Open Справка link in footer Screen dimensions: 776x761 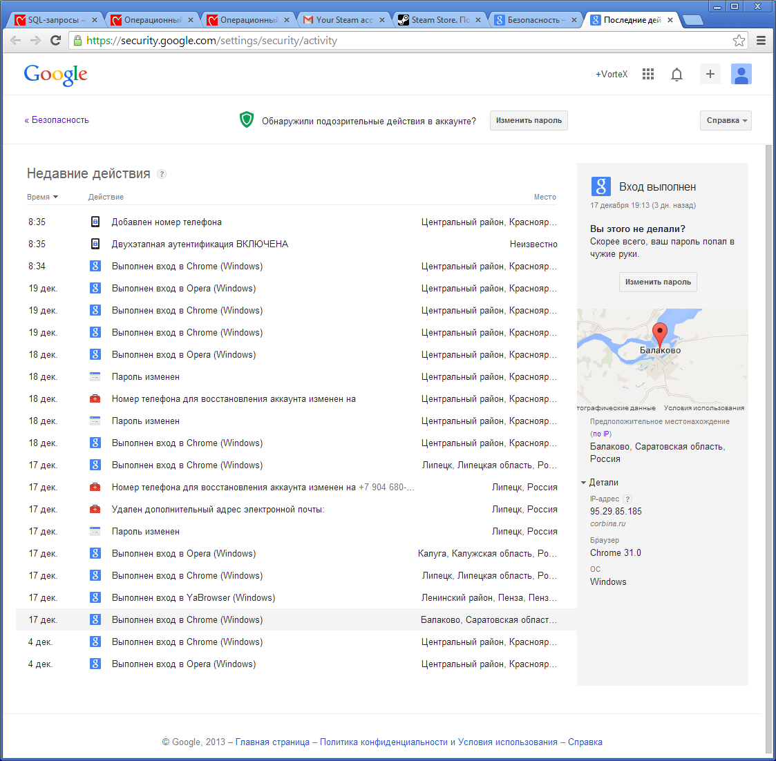pos(585,742)
